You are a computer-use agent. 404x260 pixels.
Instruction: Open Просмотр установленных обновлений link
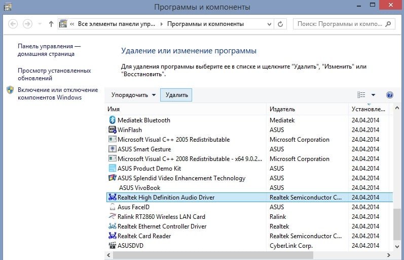54,74
